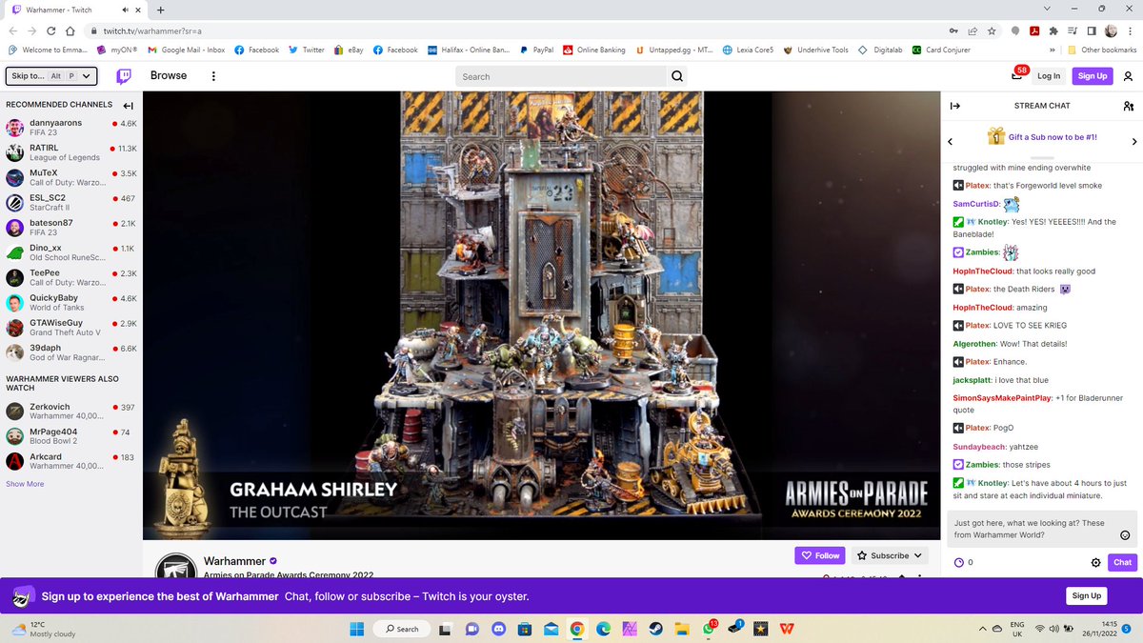Screen dimensions: 1143x643
Task: Open the weather widget showing 12°C
Action: [x=44, y=629]
